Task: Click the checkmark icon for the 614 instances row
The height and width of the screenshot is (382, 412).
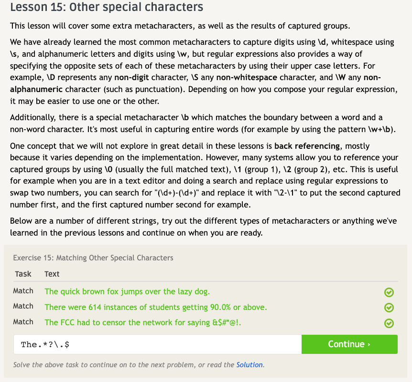Action: coord(389,308)
